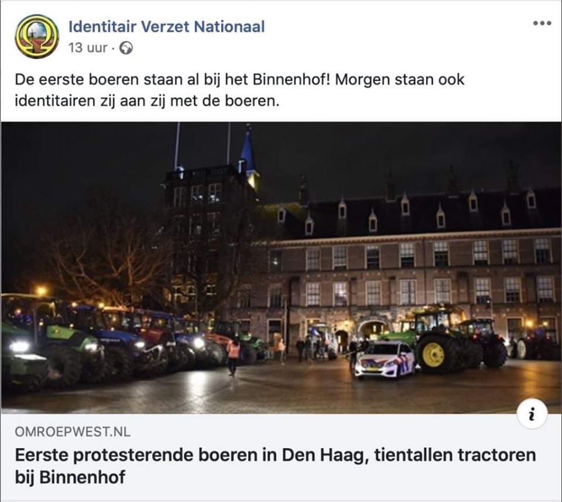Screen dimensions: 562x502
Task: Select post text "De eerste boeren staan al"
Action: pos(107,80)
